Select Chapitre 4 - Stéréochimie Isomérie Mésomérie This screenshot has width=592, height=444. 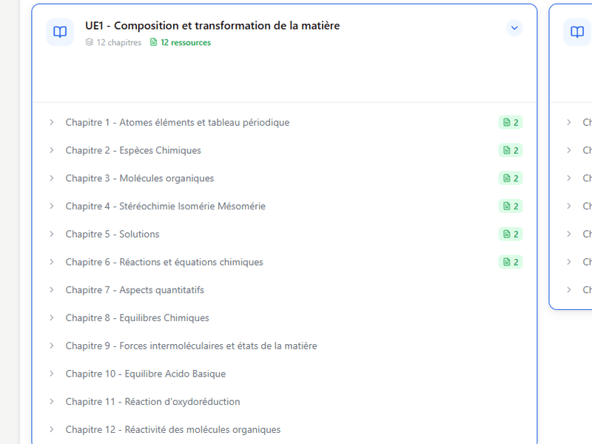165,206
